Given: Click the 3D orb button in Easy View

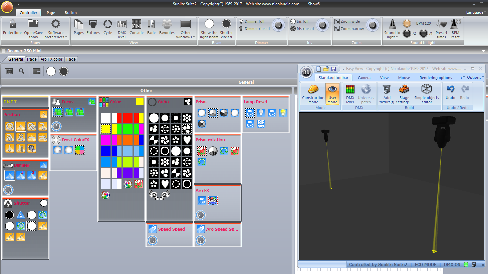Looking at the screenshot, I should point(306,72).
